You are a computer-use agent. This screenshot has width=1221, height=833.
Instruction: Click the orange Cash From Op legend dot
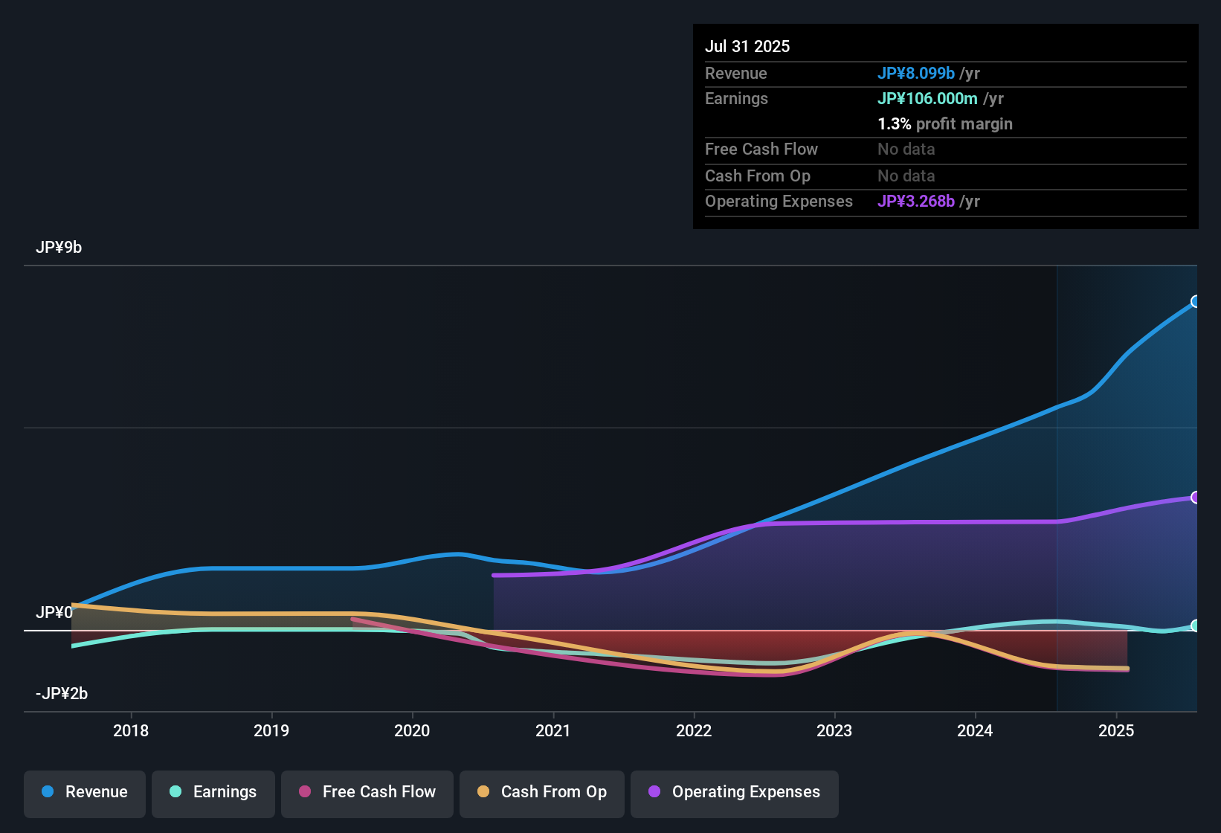coord(483,792)
